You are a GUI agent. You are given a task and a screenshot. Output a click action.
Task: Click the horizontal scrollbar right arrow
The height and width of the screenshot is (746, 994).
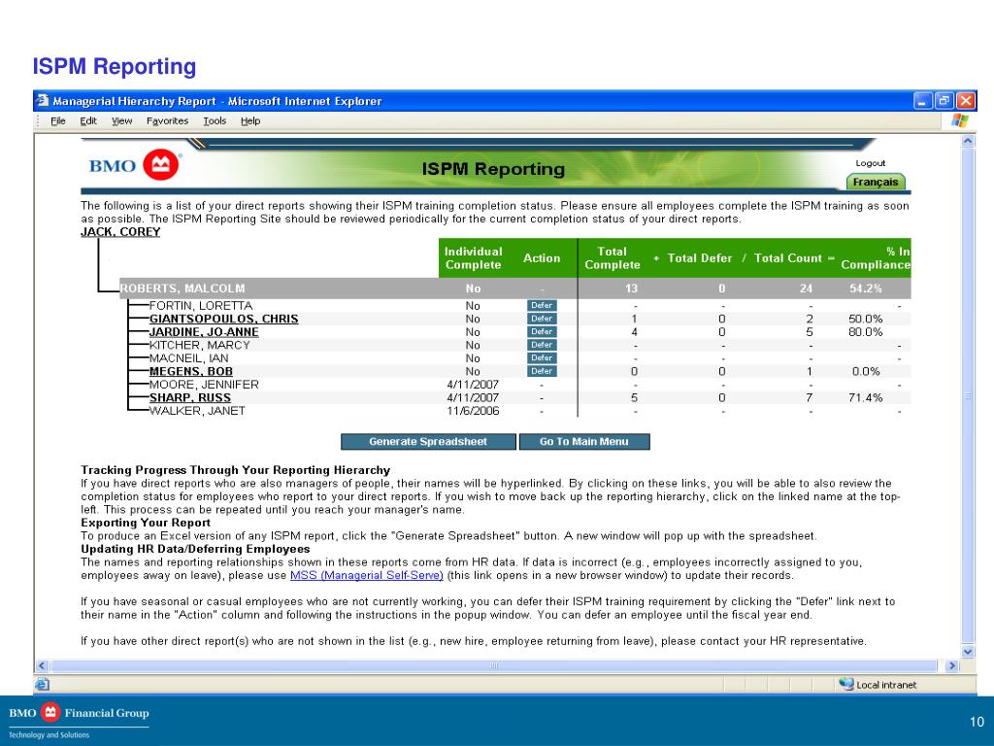[952, 666]
